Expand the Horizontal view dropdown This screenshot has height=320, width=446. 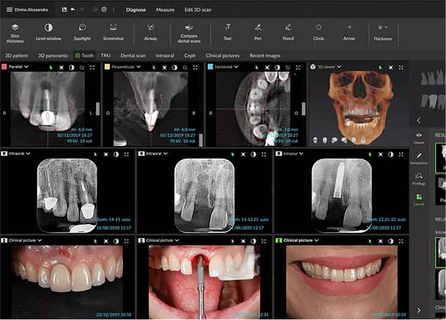pos(236,67)
